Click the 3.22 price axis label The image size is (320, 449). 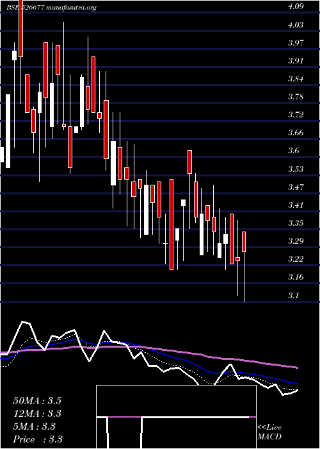coord(296,259)
